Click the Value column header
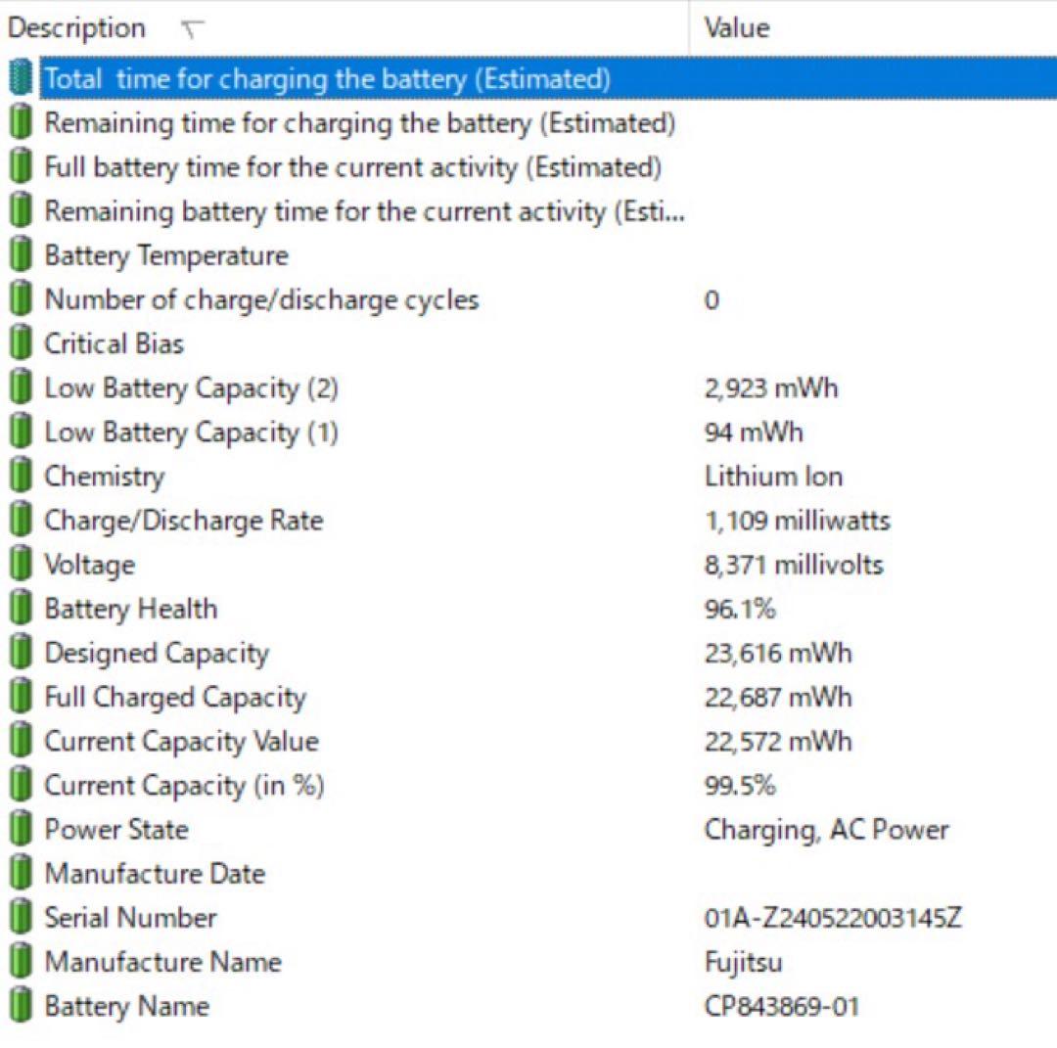 734,27
